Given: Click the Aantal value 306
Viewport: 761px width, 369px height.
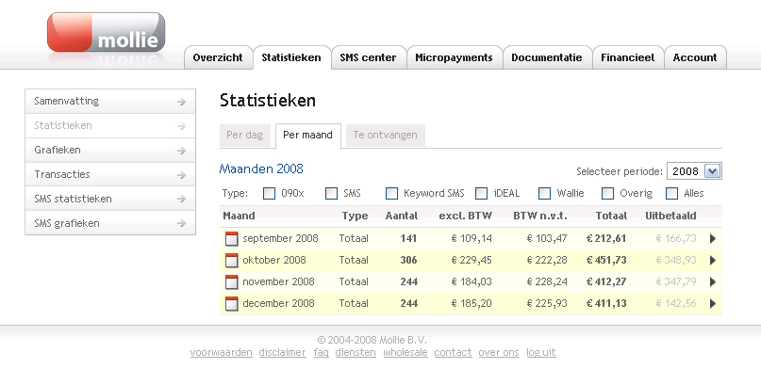Looking at the screenshot, I should [408, 261].
